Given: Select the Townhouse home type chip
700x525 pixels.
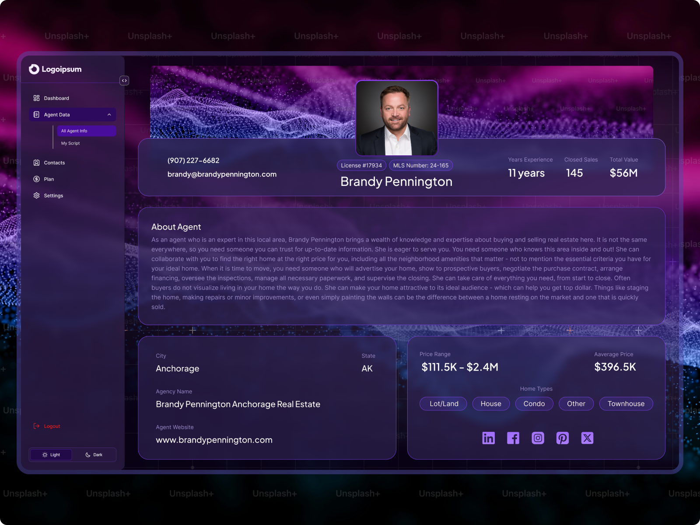Looking at the screenshot, I should [x=626, y=404].
